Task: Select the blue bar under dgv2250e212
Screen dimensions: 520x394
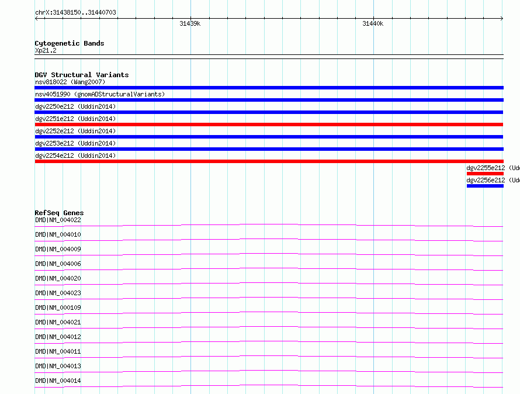Action: [x=269, y=112]
